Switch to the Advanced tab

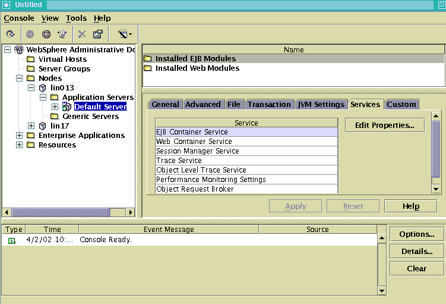point(203,104)
